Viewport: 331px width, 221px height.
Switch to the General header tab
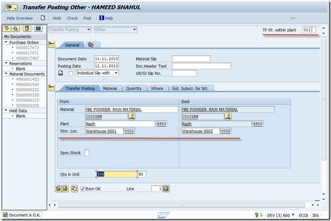(72, 45)
